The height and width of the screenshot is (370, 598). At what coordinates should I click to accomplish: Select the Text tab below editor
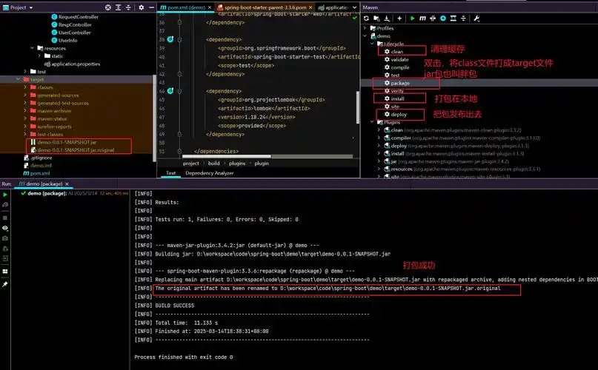170,173
